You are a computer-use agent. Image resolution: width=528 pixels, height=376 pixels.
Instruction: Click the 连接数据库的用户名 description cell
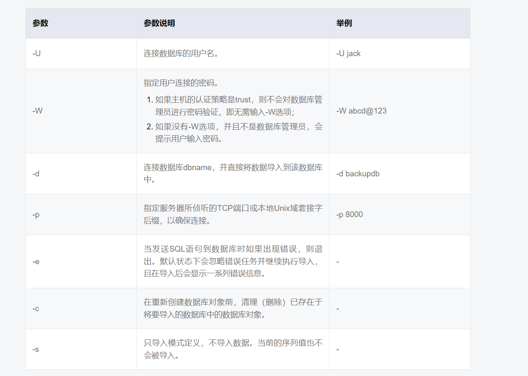(180, 53)
